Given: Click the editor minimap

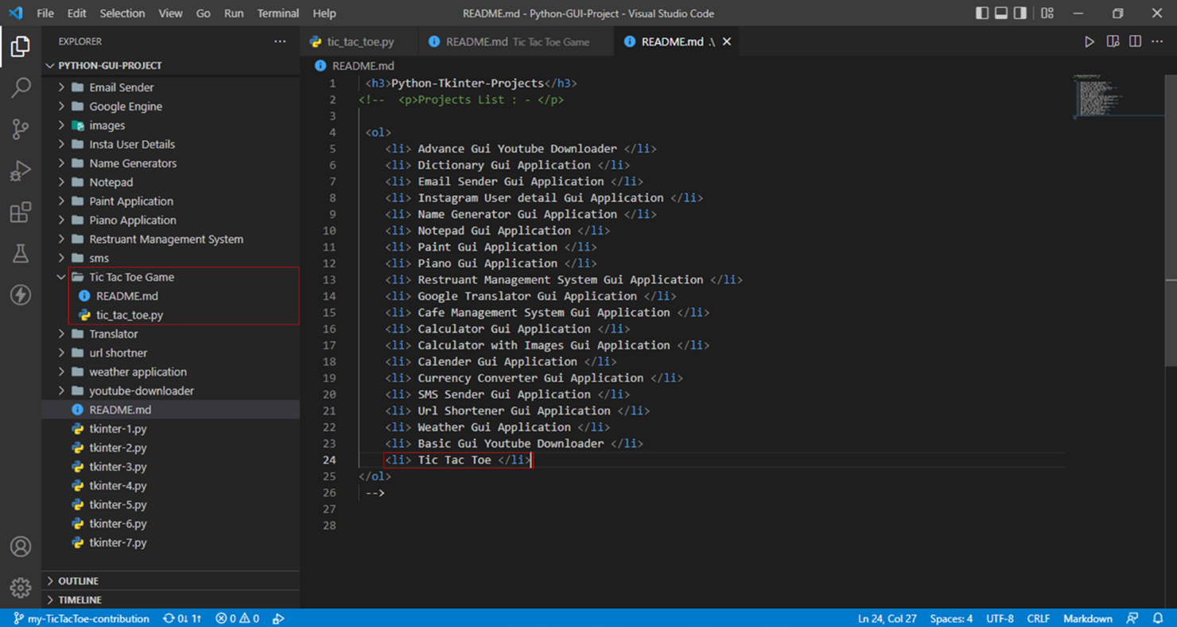Looking at the screenshot, I should (x=1117, y=95).
